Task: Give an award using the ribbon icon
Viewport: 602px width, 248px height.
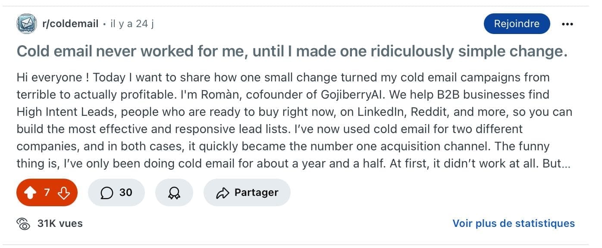Action: 174,193
